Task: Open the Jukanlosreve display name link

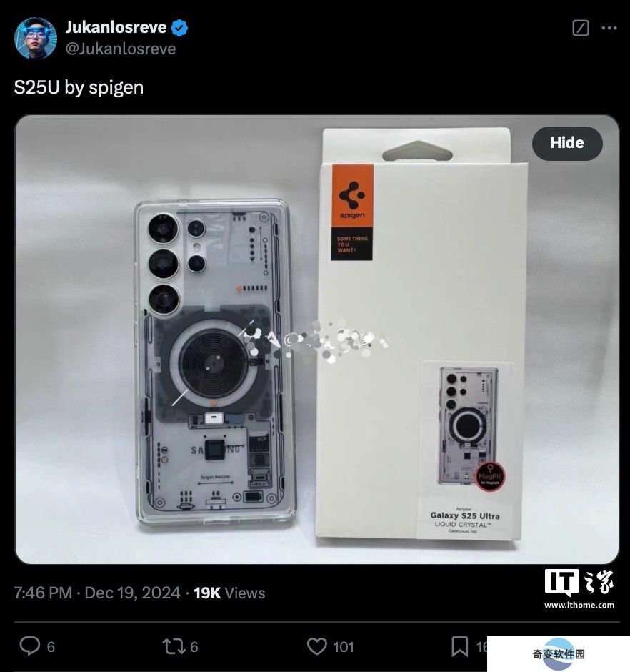Action: click(x=116, y=27)
